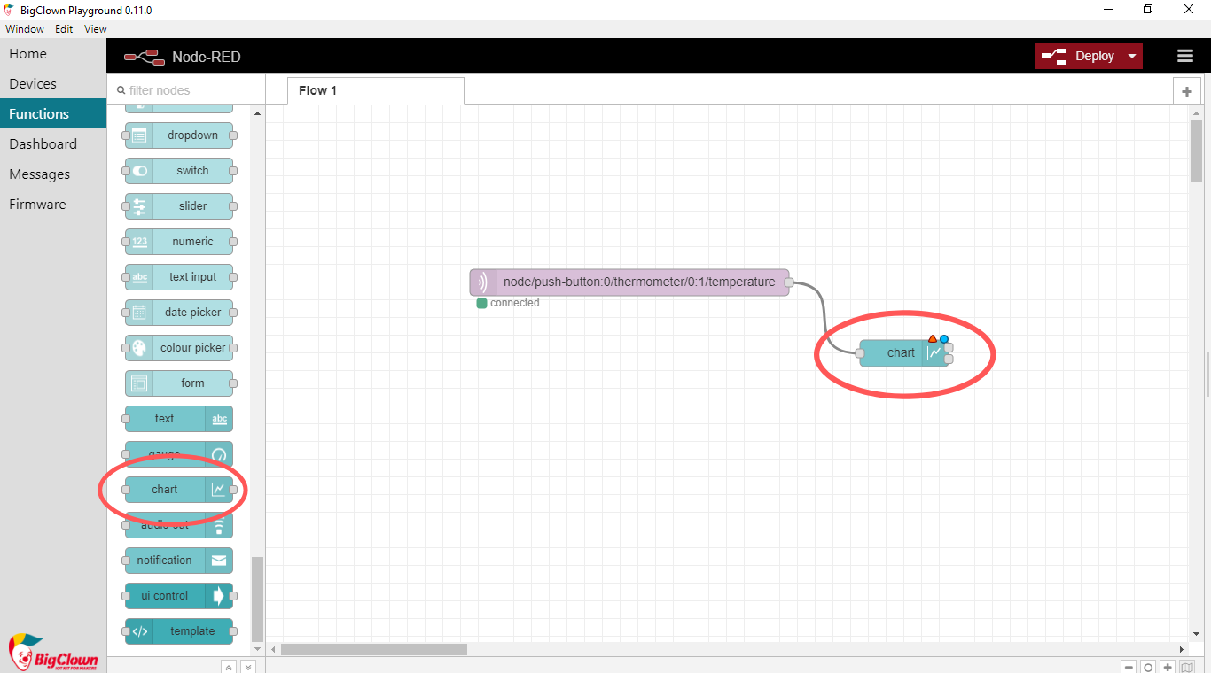Select the ui control palette node
1211x673 pixels.
[179, 596]
